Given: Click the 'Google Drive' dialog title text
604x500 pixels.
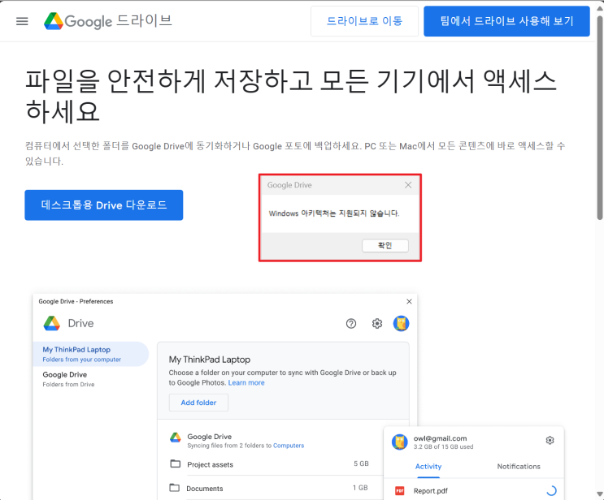Looking at the screenshot, I should pyautogui.click(x=289, y=185).
